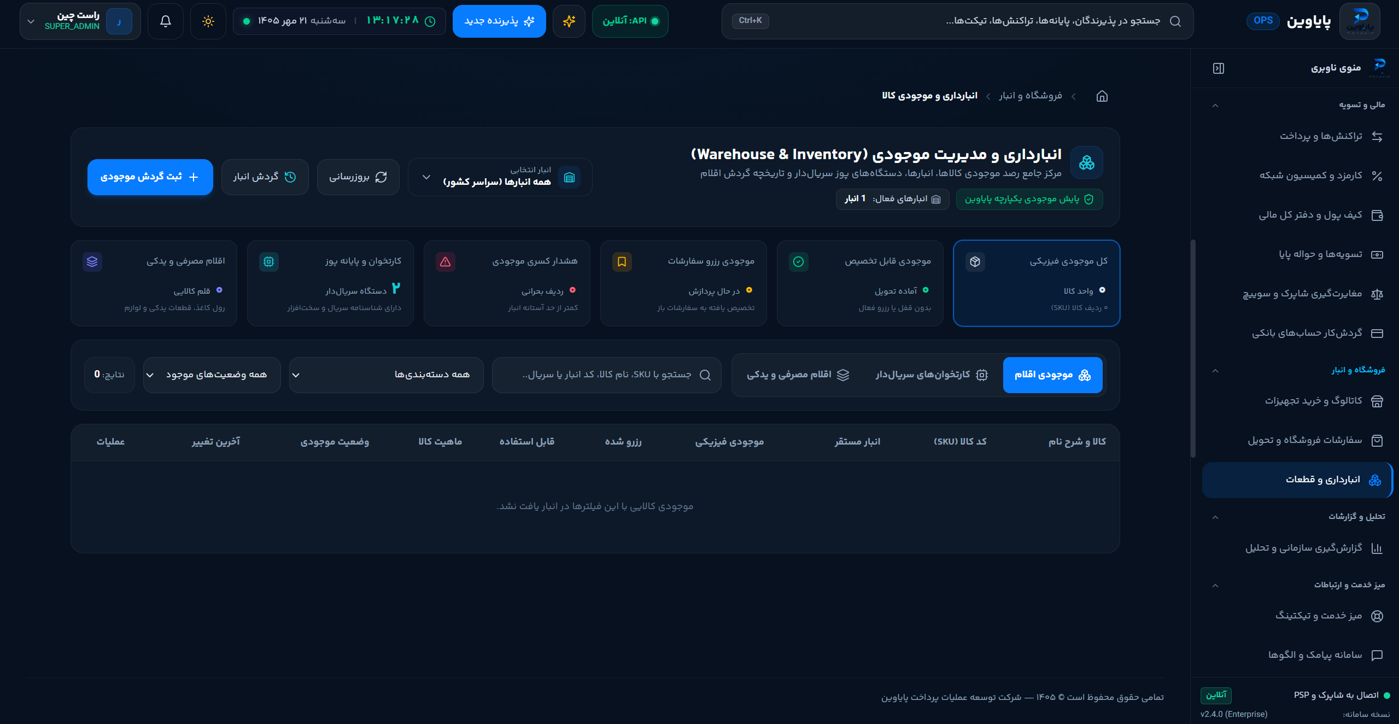Select موجودی اقلام tab
The height and width of the screenshot is (724, 1399).
pos(1052,375)
